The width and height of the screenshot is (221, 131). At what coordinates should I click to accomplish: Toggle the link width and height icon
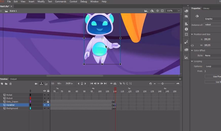192,45
